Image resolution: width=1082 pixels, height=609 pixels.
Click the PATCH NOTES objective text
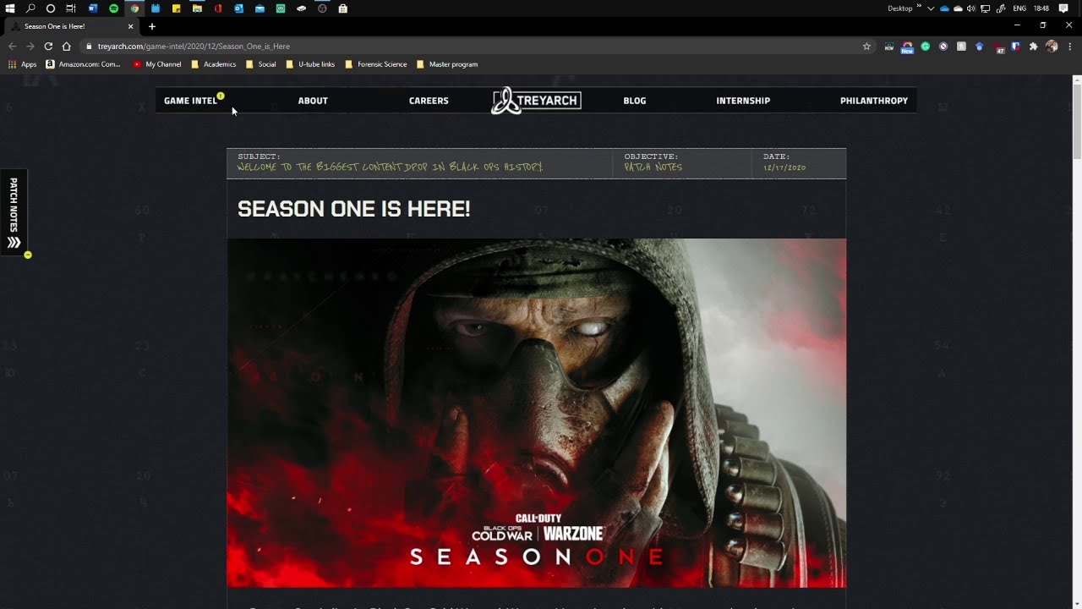(x=653, y=167)
